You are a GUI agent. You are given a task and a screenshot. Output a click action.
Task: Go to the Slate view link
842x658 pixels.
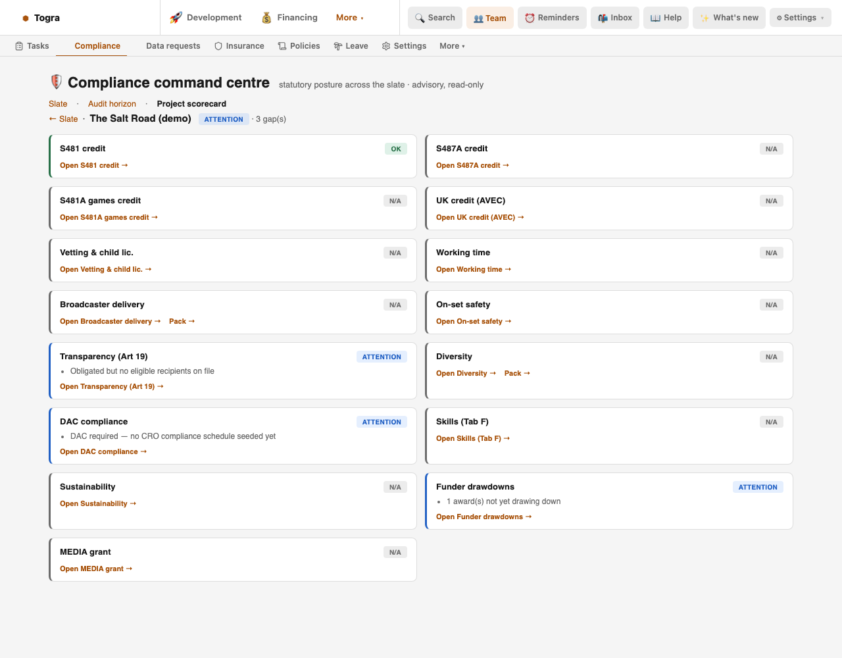coord(58,104)
